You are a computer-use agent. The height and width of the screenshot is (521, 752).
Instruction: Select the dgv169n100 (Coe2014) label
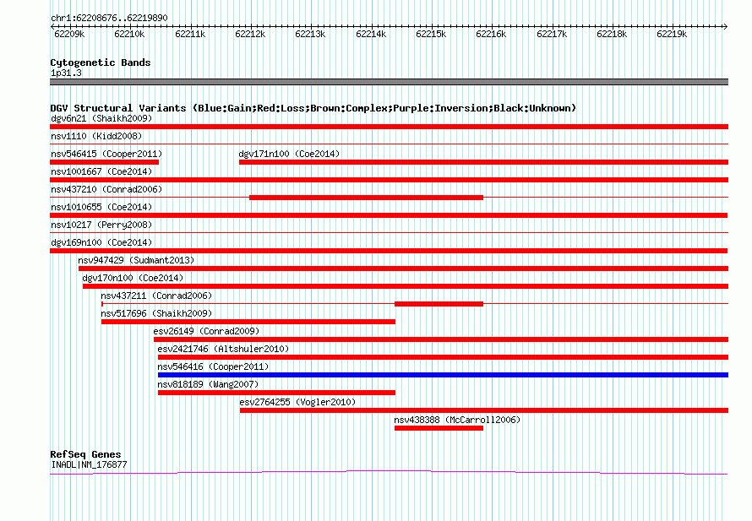click(x=101, y=242)
